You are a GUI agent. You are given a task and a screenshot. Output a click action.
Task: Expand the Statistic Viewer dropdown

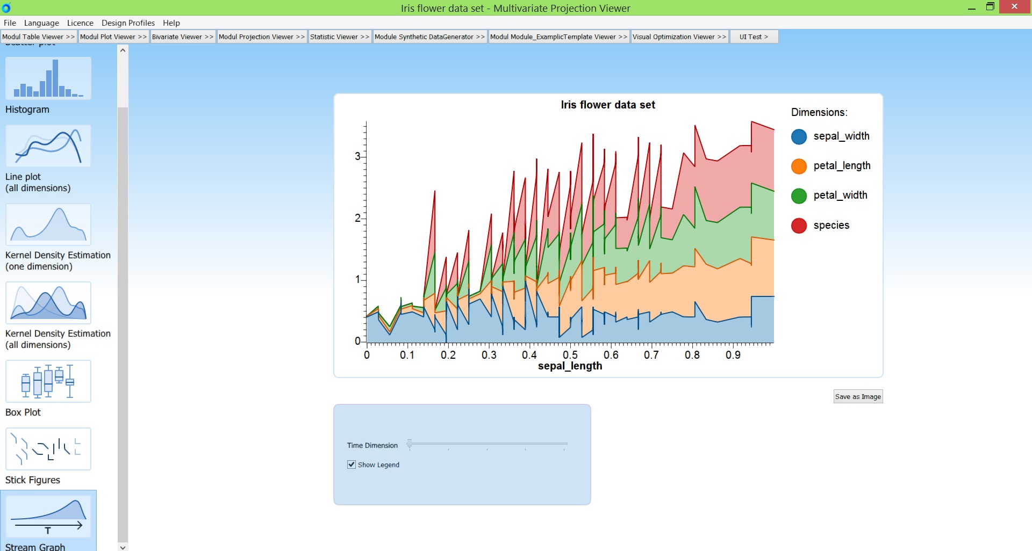tap(340, 37)
